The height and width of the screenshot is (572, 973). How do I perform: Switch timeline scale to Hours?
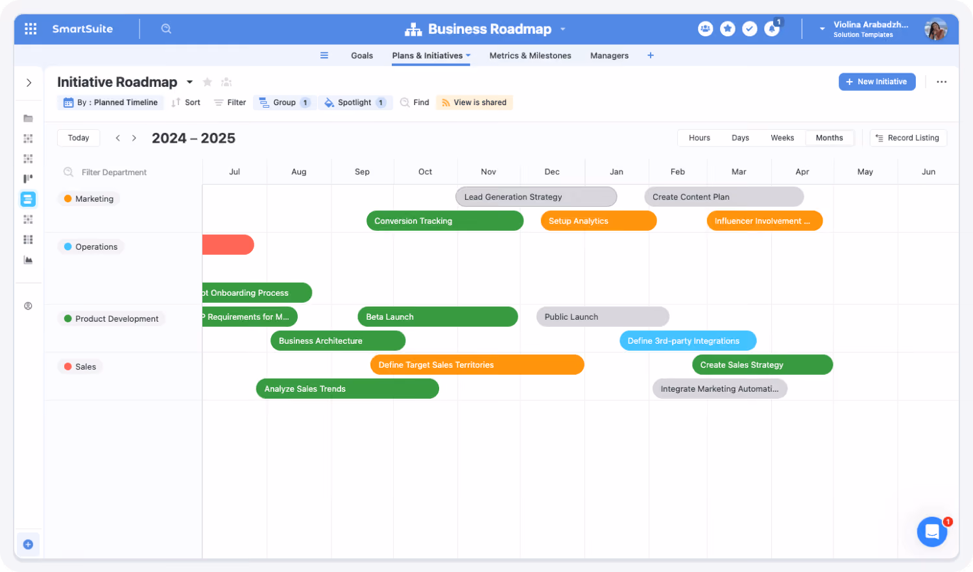699,137
